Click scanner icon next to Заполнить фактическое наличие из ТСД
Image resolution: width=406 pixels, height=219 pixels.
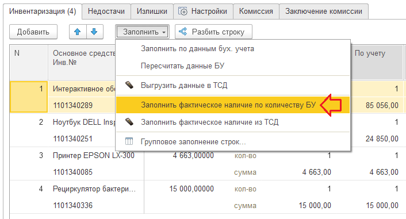tap(129, 122)
